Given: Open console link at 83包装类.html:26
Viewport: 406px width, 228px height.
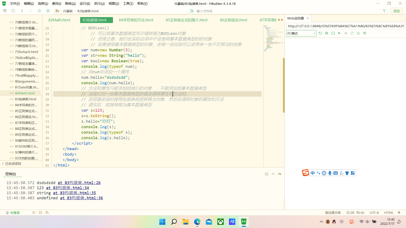Looking at the screenshot, I should tap(79, 183).
